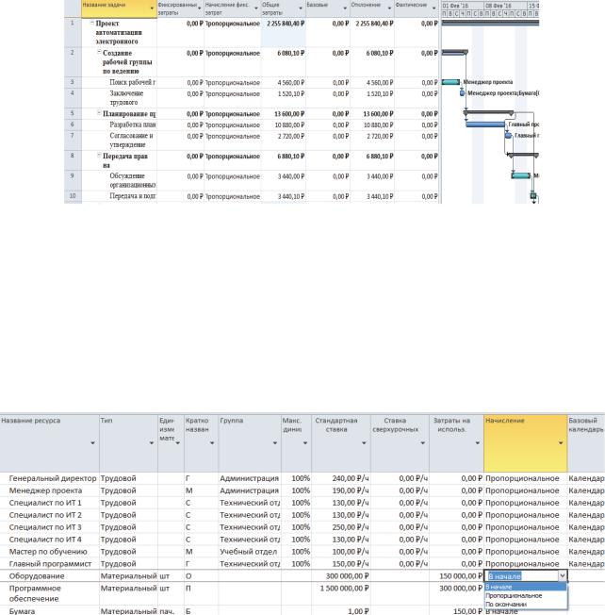Collapse the "Передача прав на" summary task

[x=100, y=156]
